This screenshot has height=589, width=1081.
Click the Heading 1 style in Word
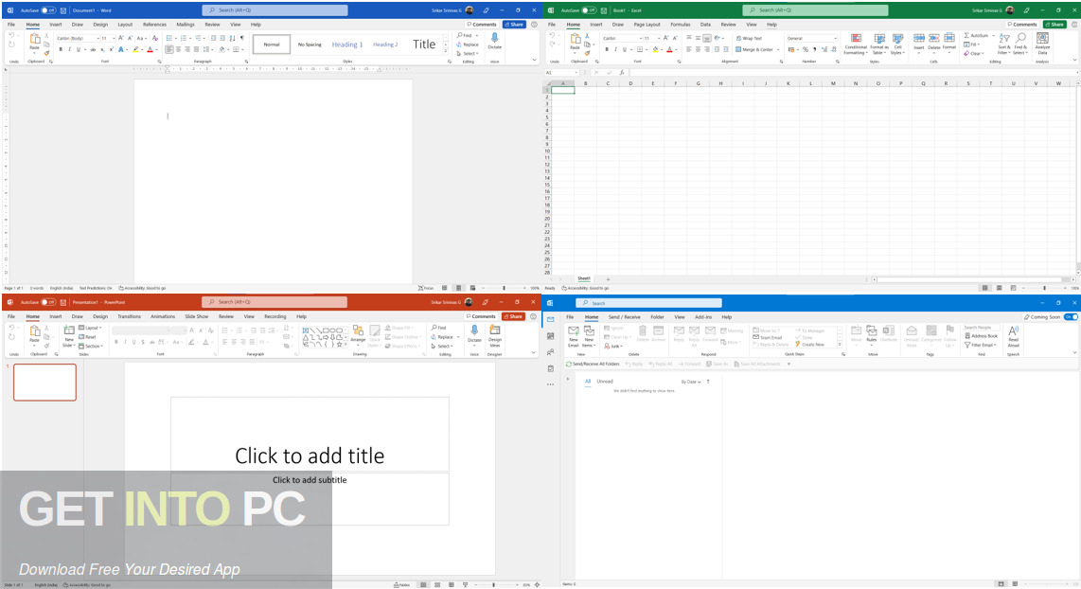pos(346,45)
